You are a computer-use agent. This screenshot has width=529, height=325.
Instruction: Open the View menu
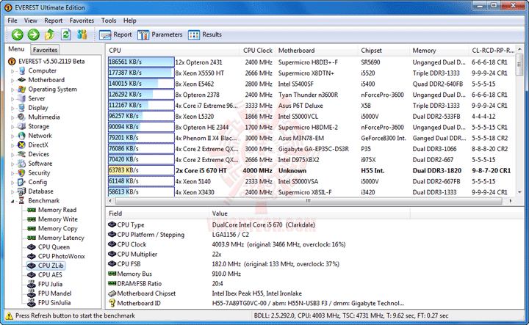tap(31, 21)
